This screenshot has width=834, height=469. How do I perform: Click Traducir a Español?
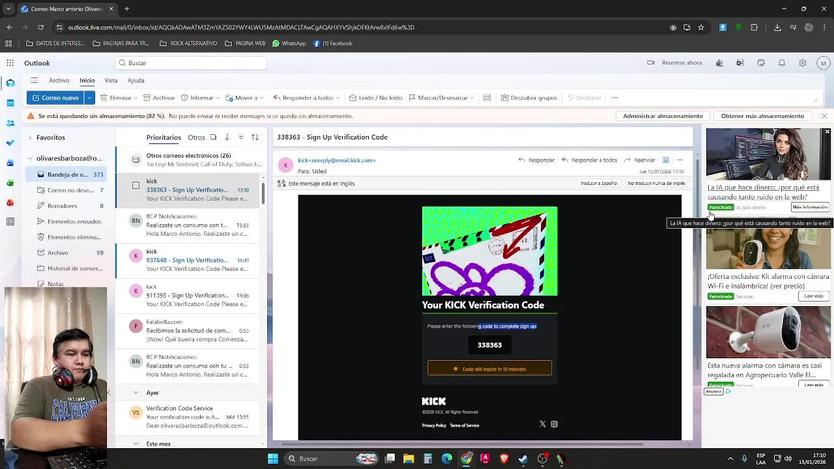(599, 184)
